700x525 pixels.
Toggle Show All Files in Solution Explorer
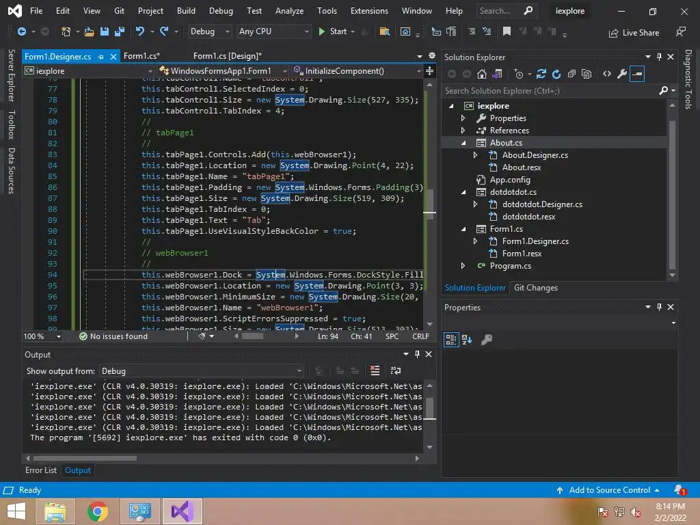587,74
